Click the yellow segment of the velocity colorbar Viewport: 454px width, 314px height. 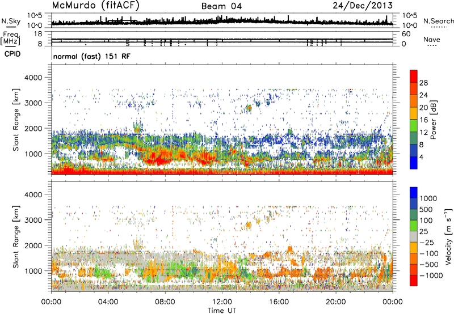[x=414, y=247]
